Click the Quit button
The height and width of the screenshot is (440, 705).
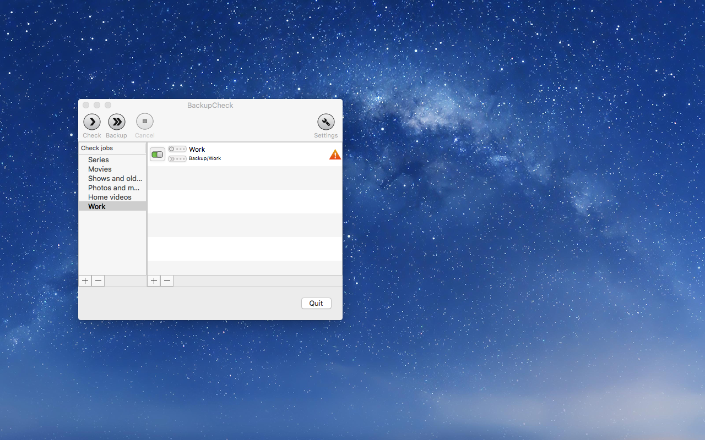click(x=316, y=304)
